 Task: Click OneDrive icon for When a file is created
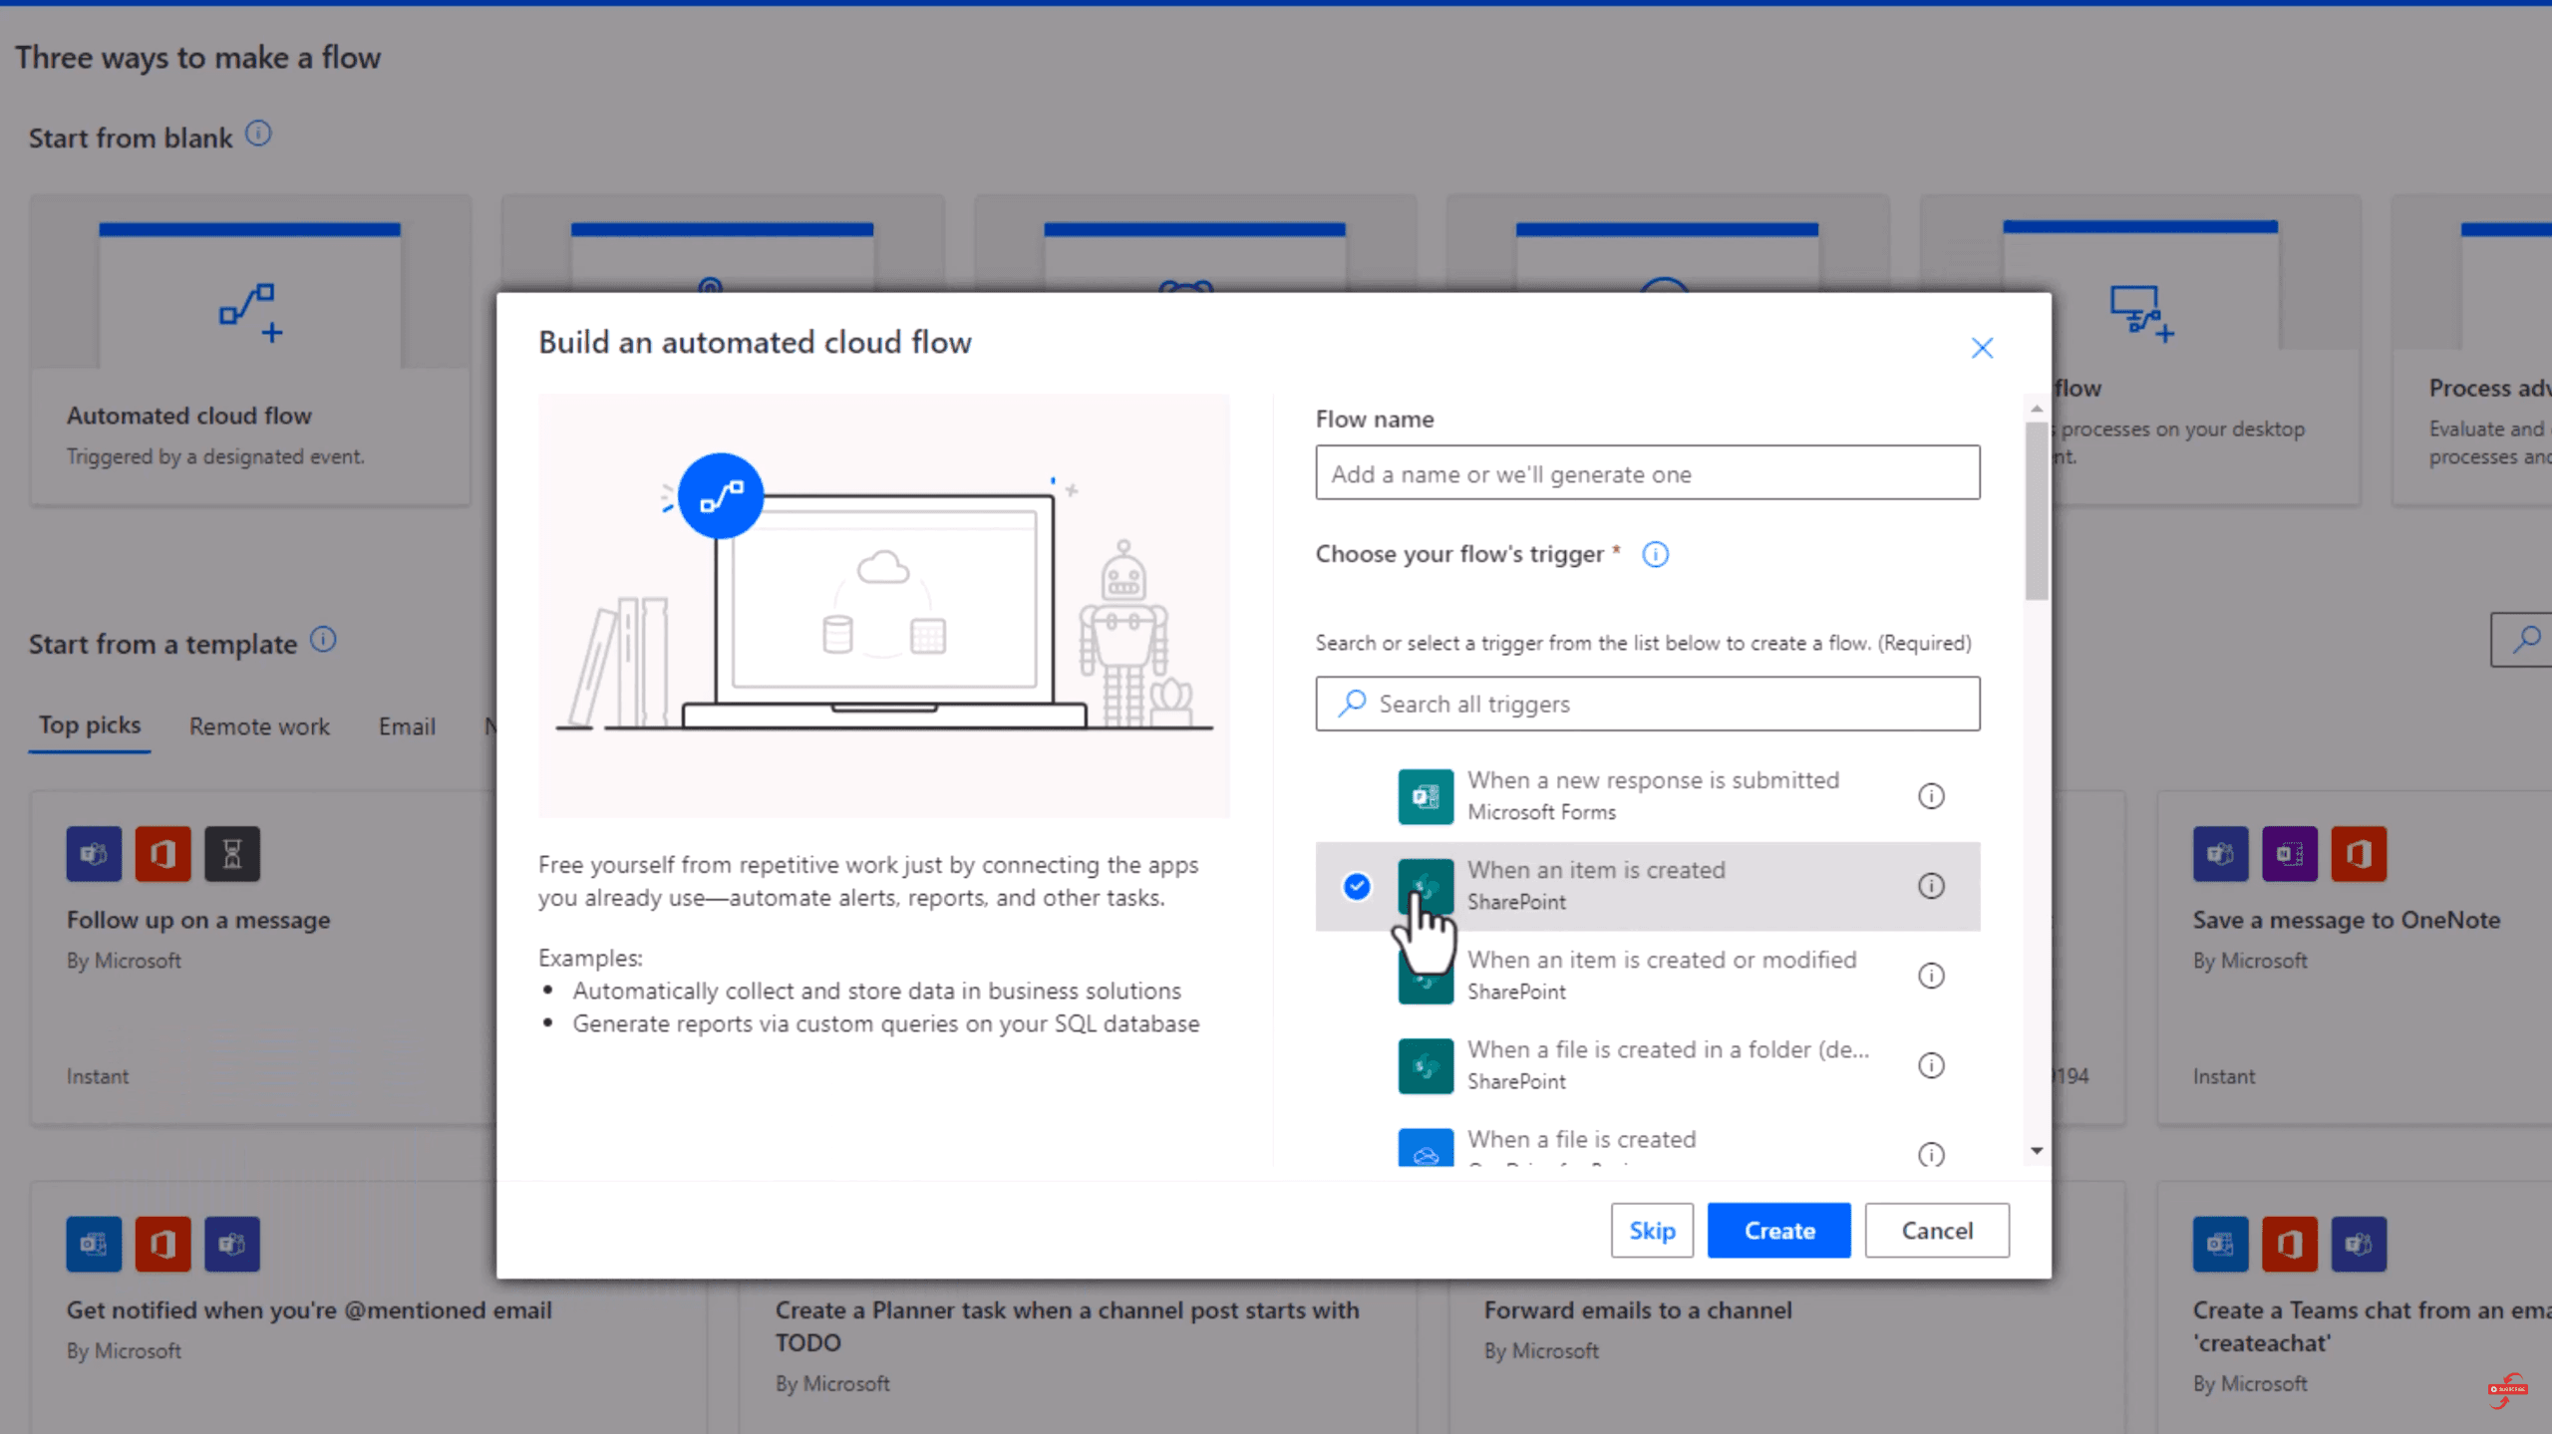pos(1426,1147)
